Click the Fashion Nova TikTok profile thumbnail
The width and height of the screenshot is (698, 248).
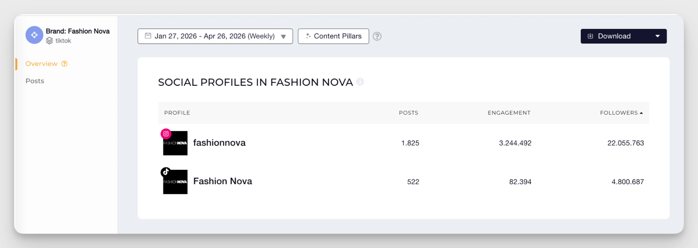point(175,182)
